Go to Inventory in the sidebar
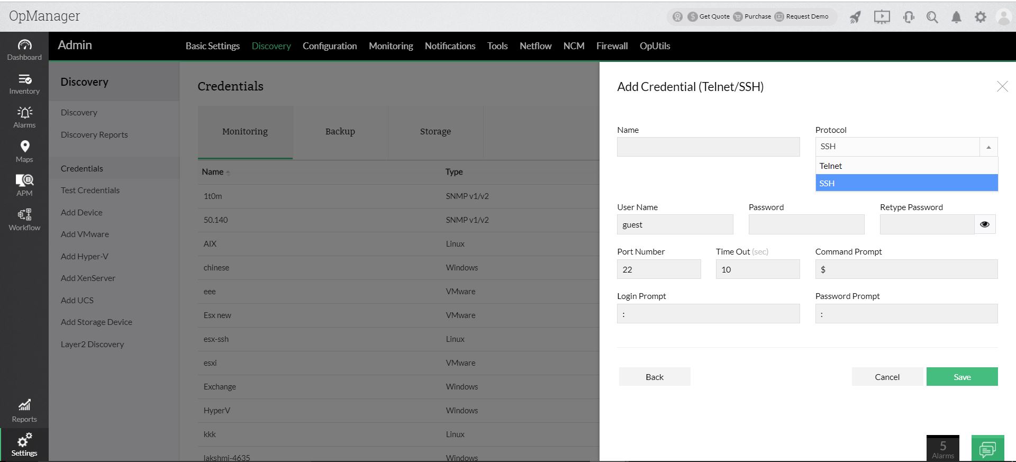Image resolution: width=1016 pixels, height=462 pixels. (x=24, y=84)
